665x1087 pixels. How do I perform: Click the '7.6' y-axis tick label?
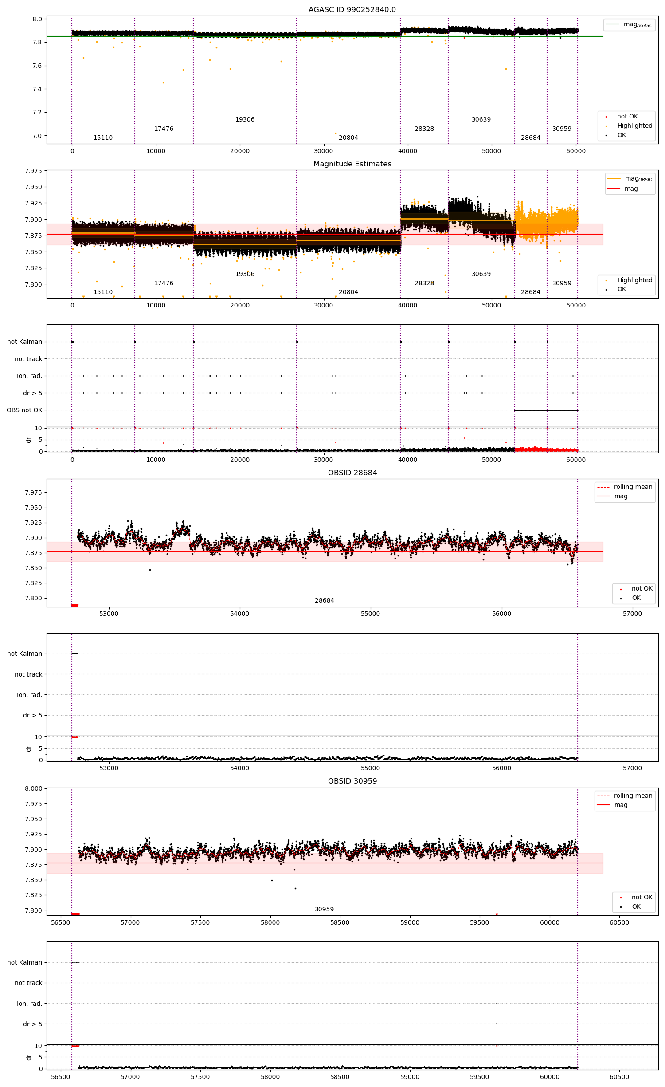point(37,66)
